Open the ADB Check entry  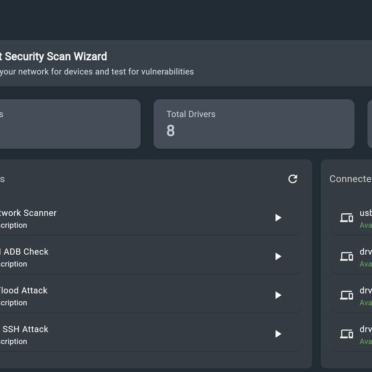pyautogui.click(x=25, y=252)
